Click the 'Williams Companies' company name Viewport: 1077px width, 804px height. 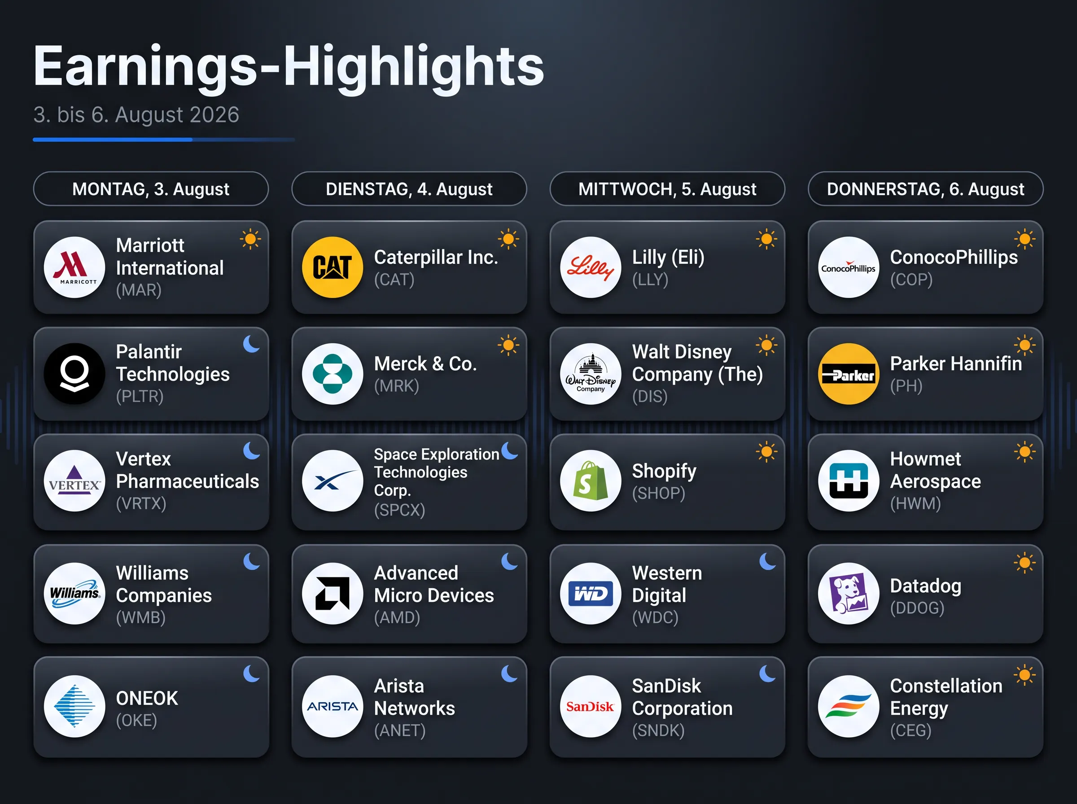click(164, 584)
